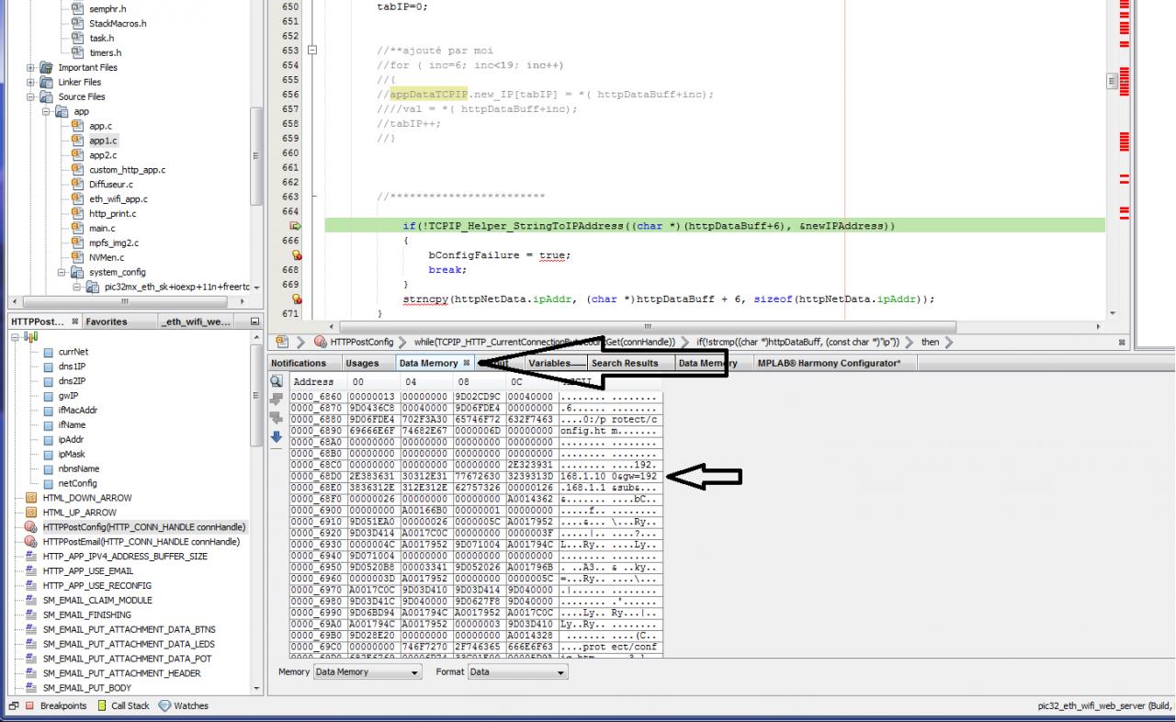The height and width of the screenshot is (722, 1176).
Task: Click the main.c file icon
Action: [77, 228]
